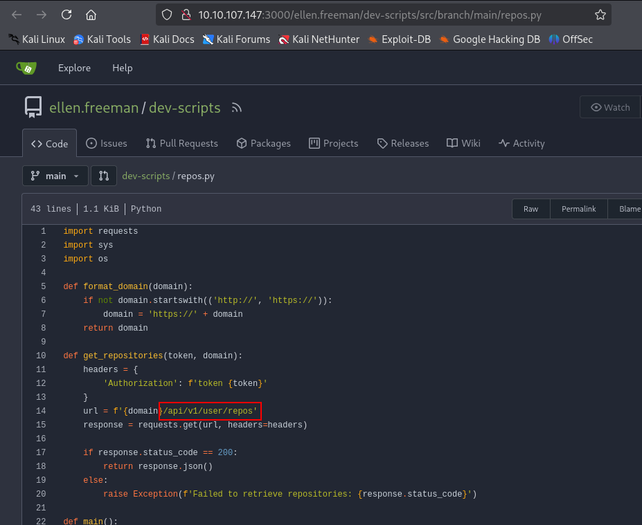The image size is (642, 525).
Task: Open the Kali Tools bookmark
Action: click(102, 39)
